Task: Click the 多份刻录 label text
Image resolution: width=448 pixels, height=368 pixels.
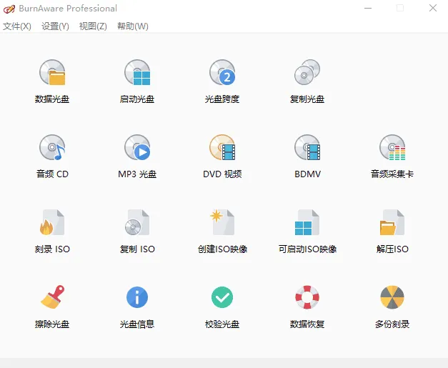Action: [x=392, y=324]
